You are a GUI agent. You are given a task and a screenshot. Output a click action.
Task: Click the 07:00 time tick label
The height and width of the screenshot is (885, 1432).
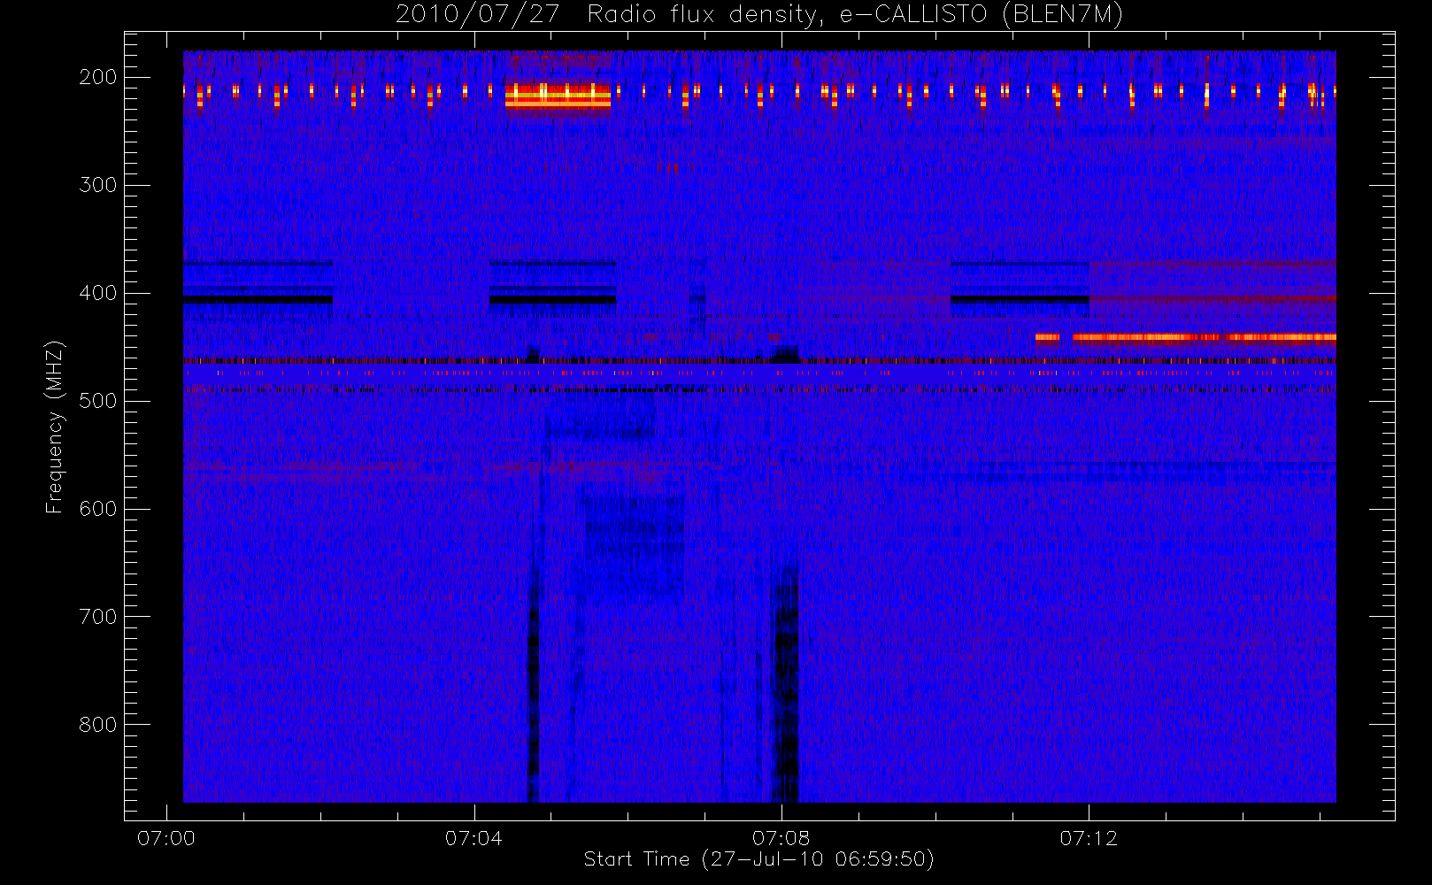coord(166,838)
